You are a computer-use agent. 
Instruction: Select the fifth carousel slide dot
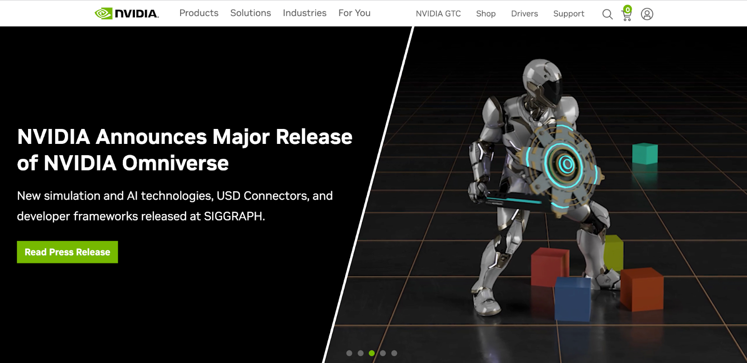(394, 353)
